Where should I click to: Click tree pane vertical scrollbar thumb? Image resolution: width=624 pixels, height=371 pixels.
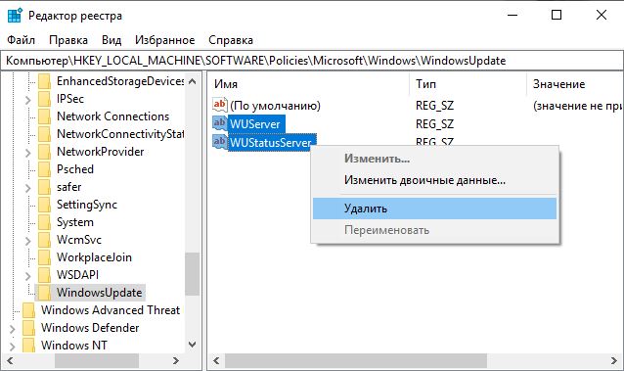193,274
